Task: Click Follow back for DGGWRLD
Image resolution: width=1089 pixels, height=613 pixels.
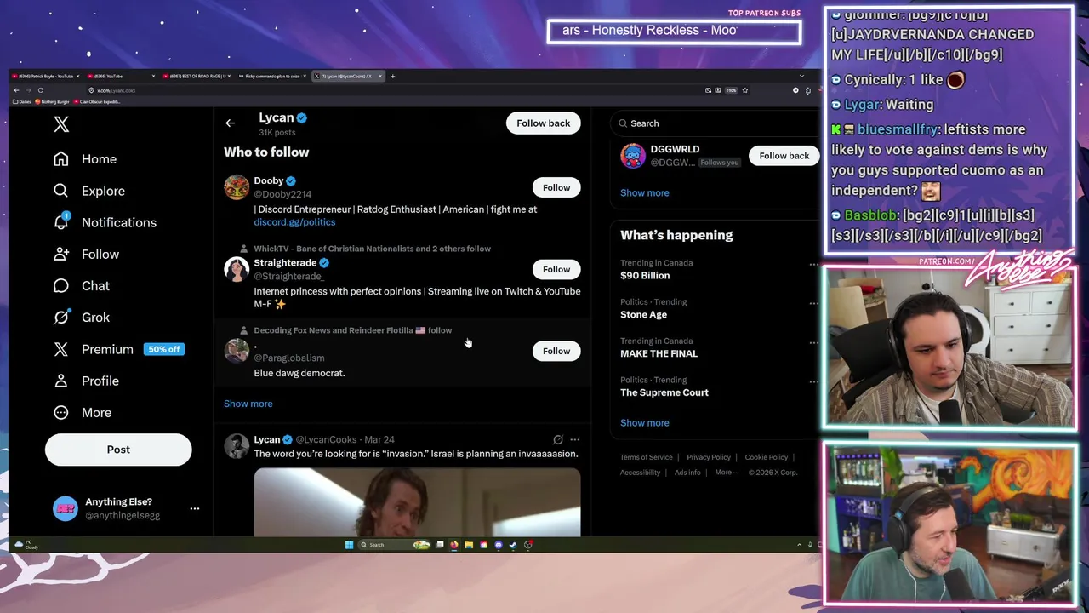Action: (784, 156)
